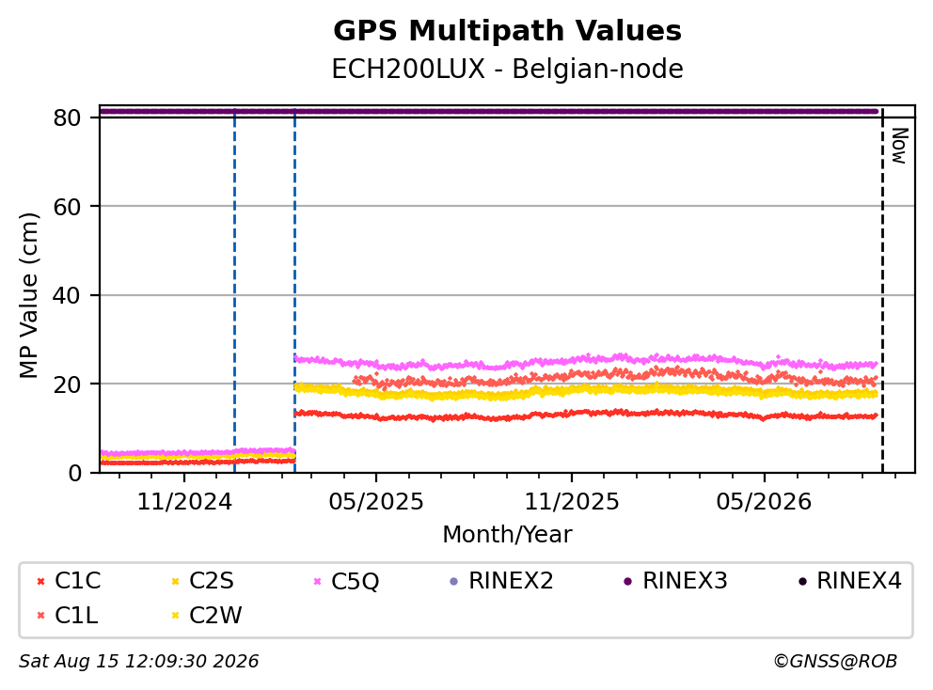Select the C5Q legend label
The height and width of the screenshot is (690, 933).
355,581
